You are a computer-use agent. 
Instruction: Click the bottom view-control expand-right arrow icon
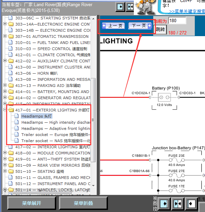point(164,203)
